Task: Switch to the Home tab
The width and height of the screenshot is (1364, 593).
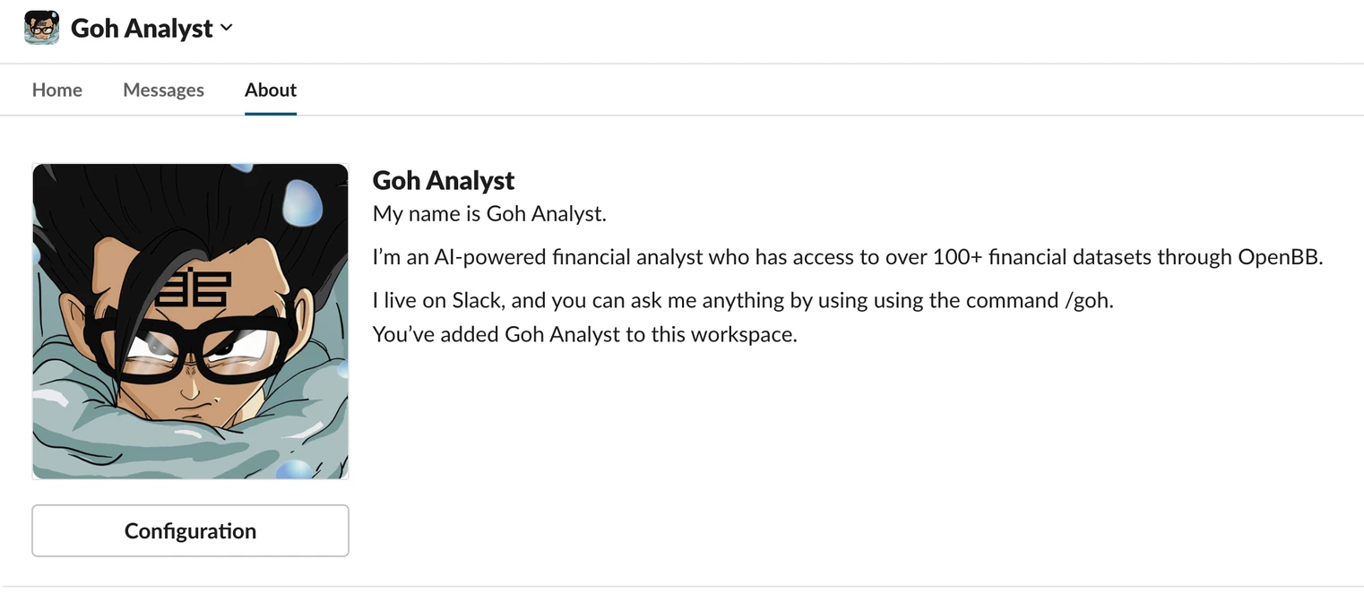Action: click(56, 90)
